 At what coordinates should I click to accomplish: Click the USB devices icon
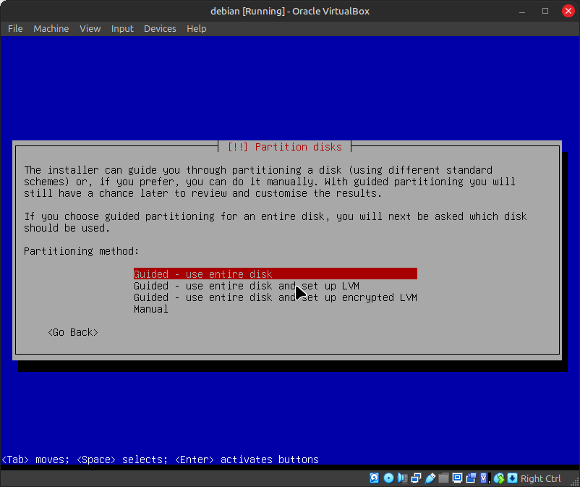click(430, 478)
